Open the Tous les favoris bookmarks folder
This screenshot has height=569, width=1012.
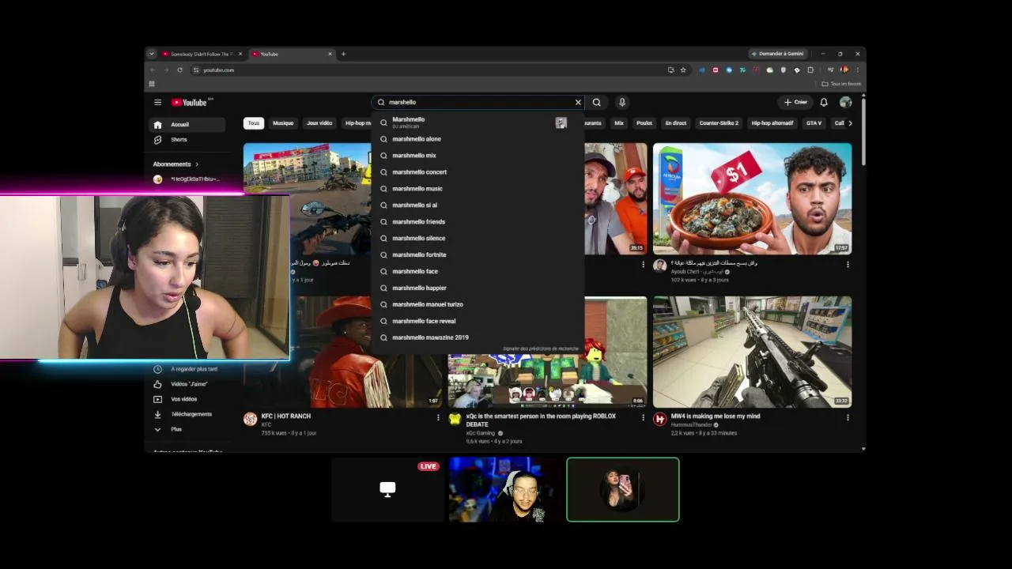(x=841, y=84)
